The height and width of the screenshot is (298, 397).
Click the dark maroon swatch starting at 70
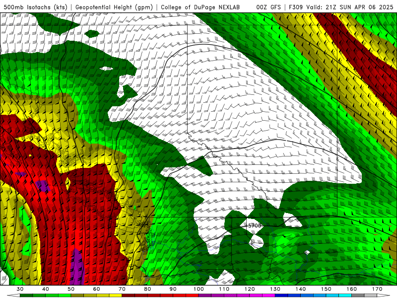coord(129,295)
